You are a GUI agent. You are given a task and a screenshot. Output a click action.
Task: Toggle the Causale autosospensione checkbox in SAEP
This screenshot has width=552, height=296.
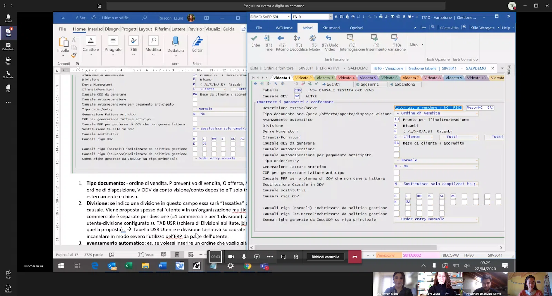[x=397, y=149]
